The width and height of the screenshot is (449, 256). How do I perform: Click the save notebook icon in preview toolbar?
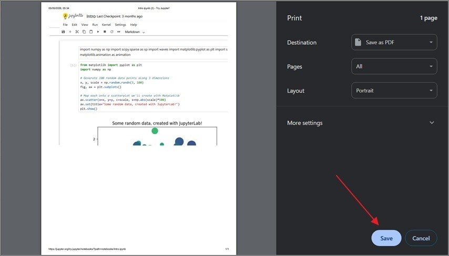(63, 32)
